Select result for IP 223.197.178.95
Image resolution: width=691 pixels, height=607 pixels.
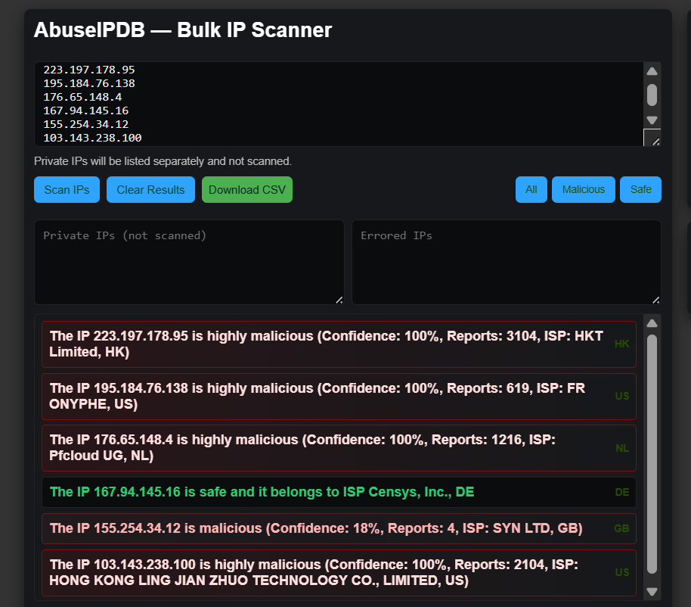click(339, 344)
